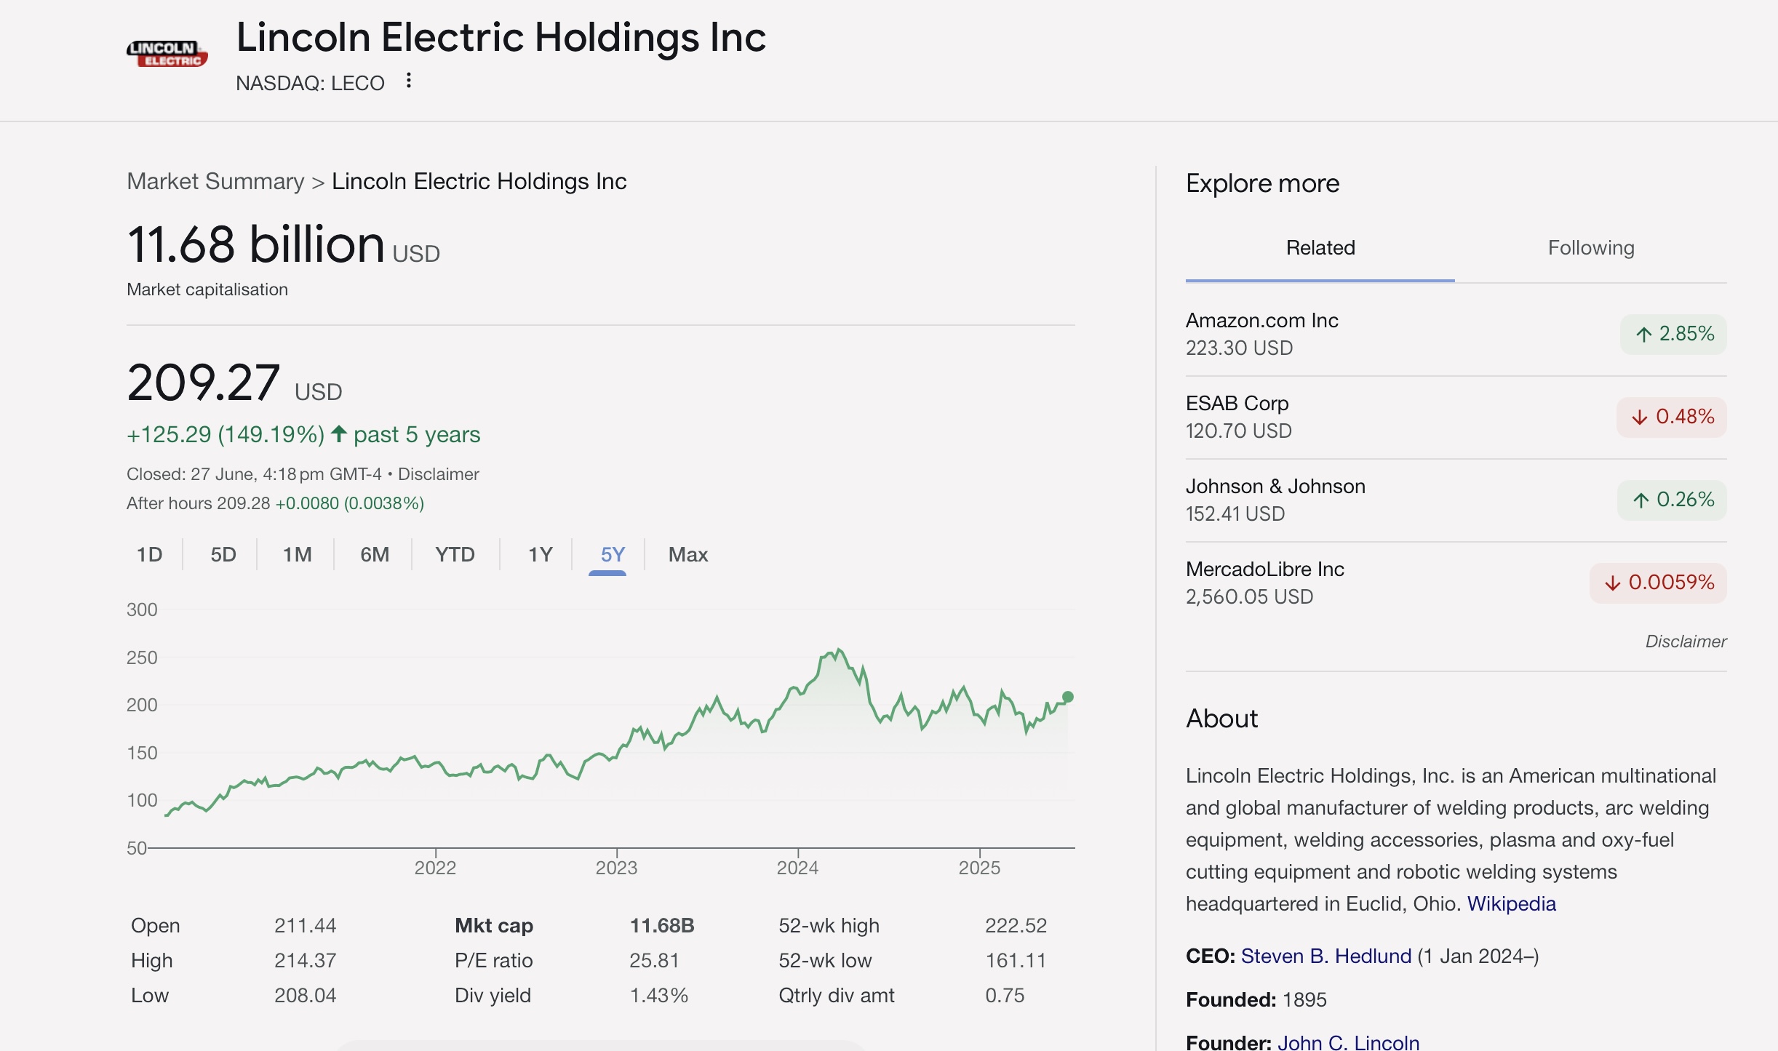Open the Steven B. Hedlund CEO link
Viewport: 1778px width, 1051px height.
coord(1325,956)
